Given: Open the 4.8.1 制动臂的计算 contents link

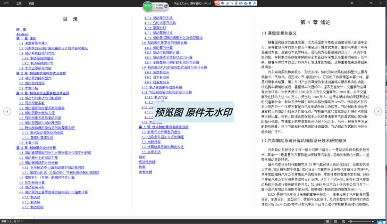Looking at the screenshot, I should [x=159, y=48].
